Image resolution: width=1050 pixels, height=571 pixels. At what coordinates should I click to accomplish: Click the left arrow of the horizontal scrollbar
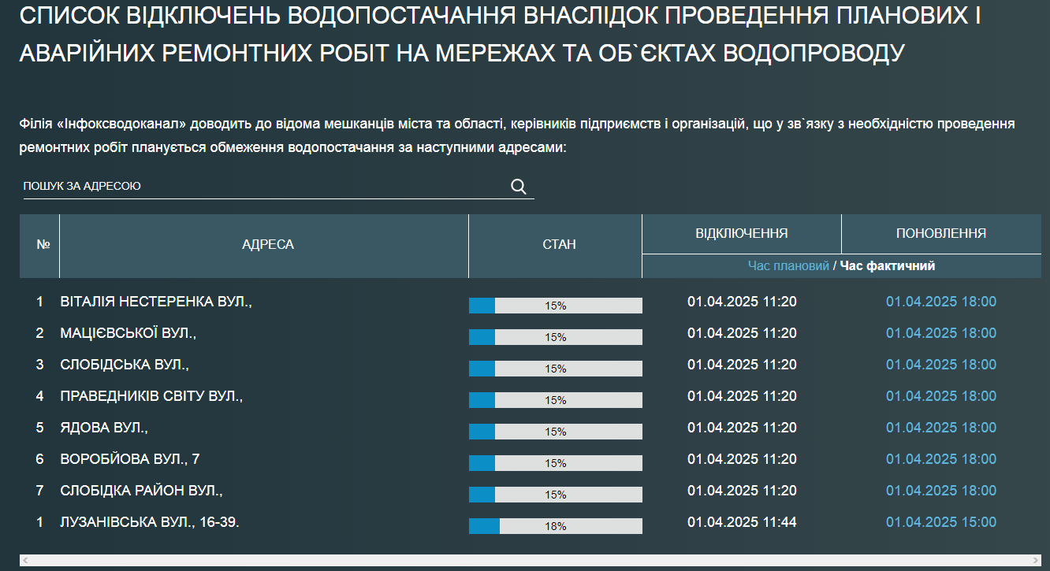coord(24,561)
